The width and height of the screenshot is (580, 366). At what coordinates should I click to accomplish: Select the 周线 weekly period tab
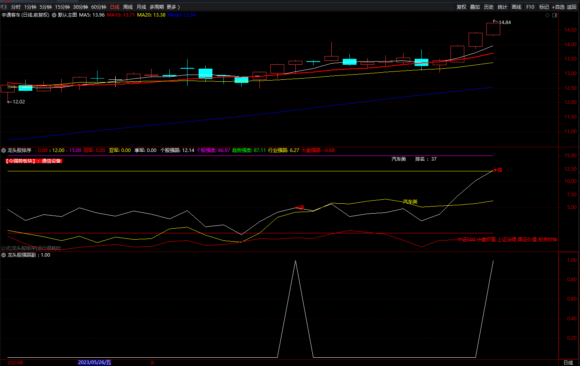[128, 7]
